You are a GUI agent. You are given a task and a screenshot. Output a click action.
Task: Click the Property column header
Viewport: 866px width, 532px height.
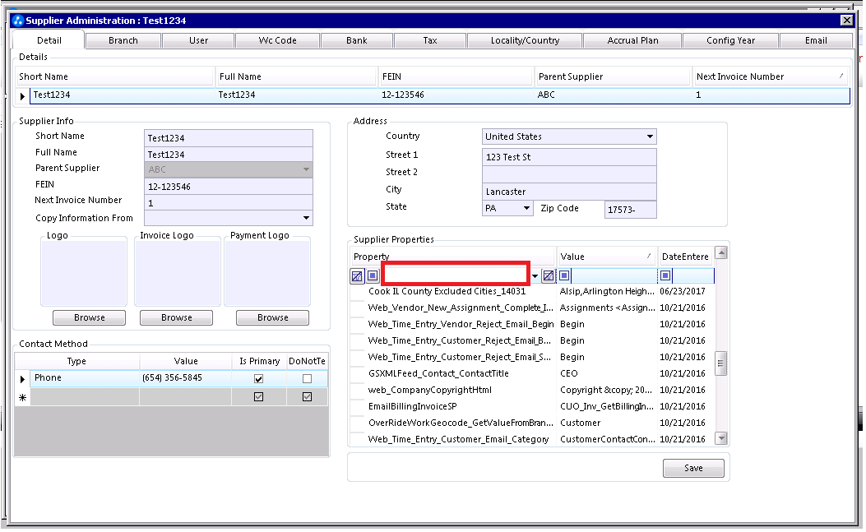click(x=452, y=257)
